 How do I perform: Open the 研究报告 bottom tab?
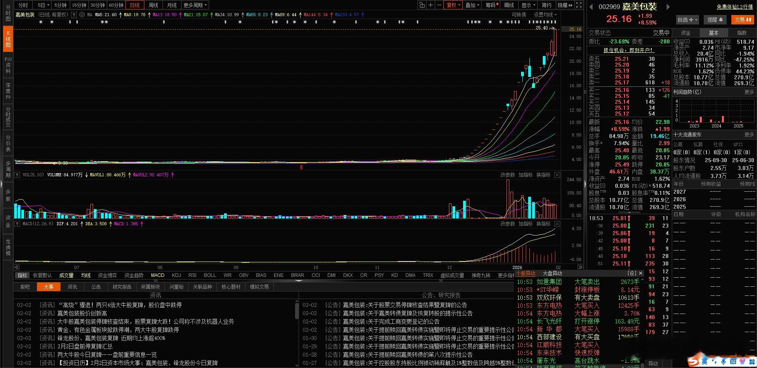point(122,287)
